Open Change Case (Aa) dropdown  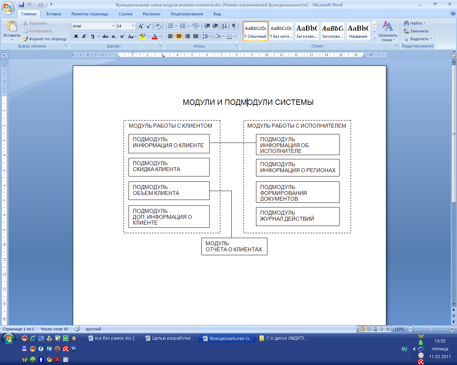132,36
